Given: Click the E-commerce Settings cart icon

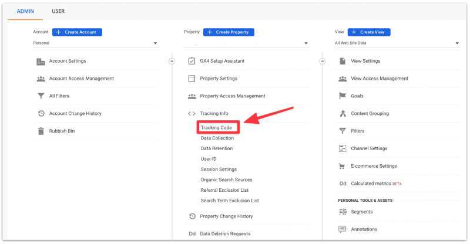Looking at the screenshot, I should [343, 166].
